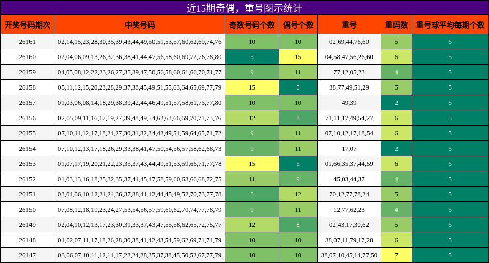Select winning numbers row starting 07,08,12,18
Screen dimensions: 489x263
(x=139, y=210)
